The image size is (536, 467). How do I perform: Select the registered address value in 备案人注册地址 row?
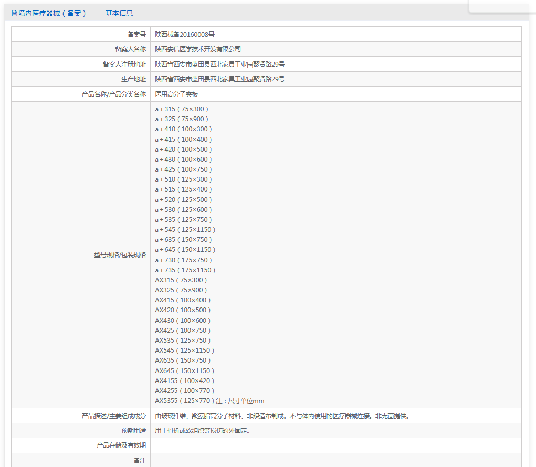point(220,64)
